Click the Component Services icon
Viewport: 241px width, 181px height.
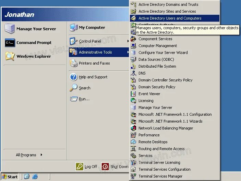[133, 39]
